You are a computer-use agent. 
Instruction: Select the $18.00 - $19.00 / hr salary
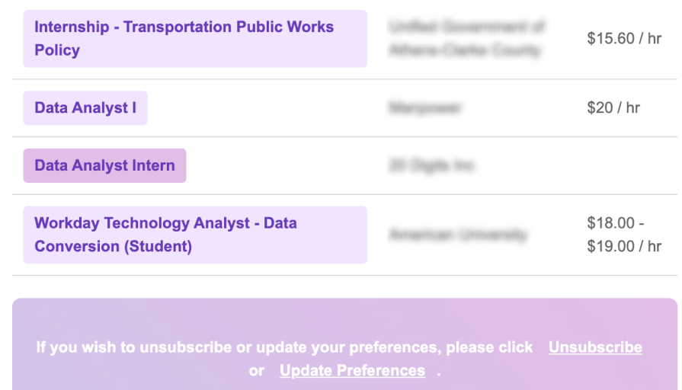(624, 235)
